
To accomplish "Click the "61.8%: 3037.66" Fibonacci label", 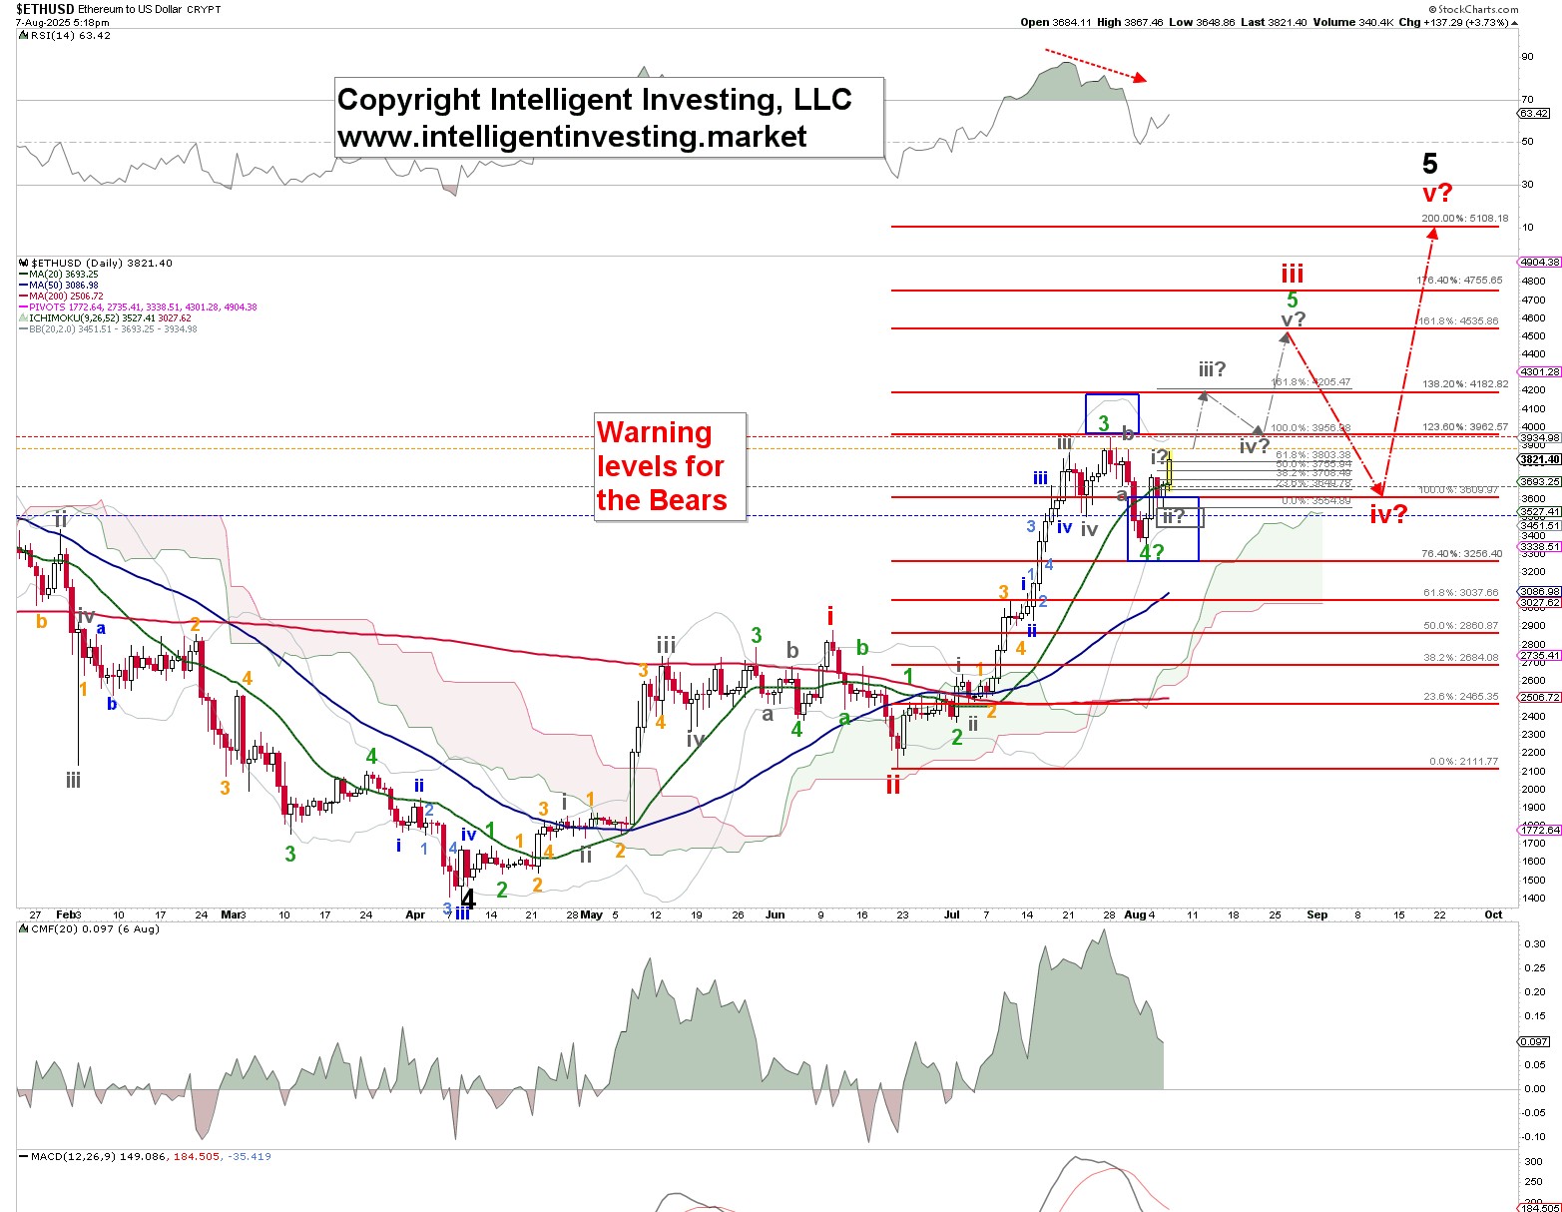I will (x=1461, y=593).
